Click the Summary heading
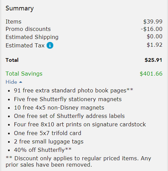Viewport: 168px width, 171px height. (19, 8)
